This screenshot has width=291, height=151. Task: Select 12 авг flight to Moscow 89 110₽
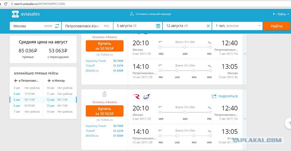coord(59,100)
